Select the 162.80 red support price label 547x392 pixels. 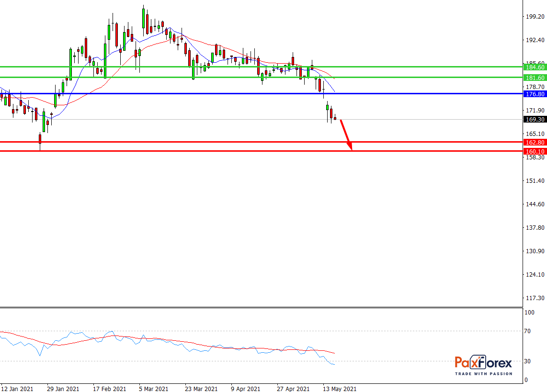click(x=535, y=142)
